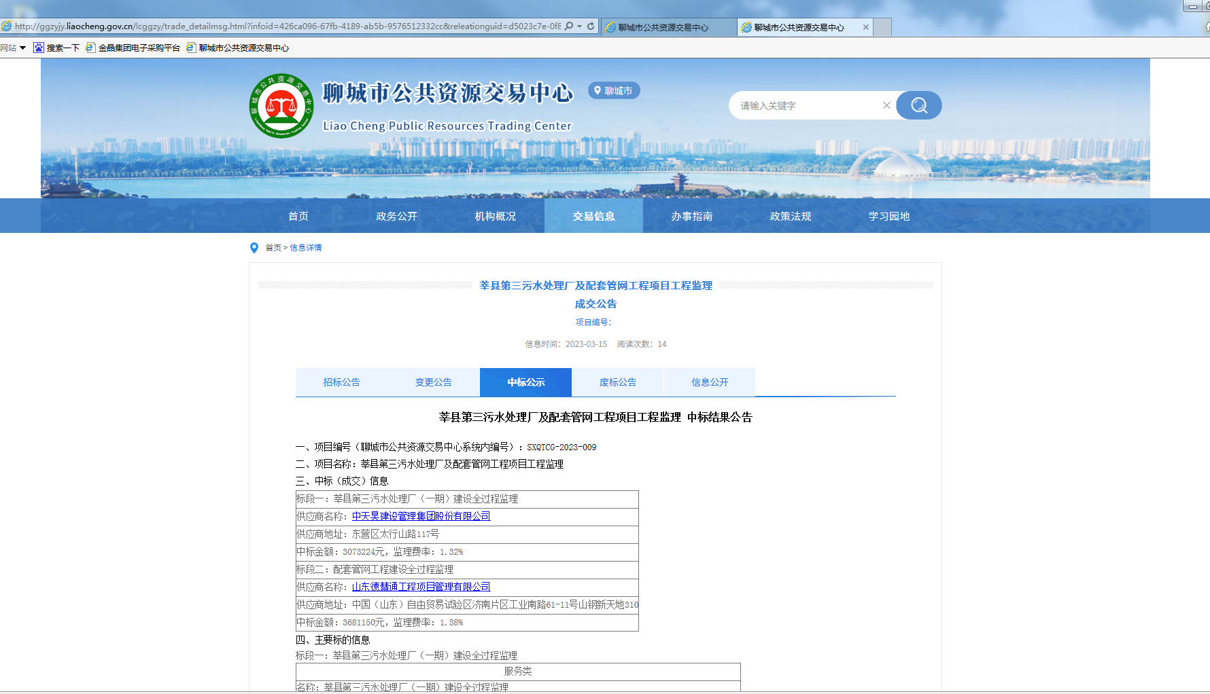The image size is (1210, 694).
Task: Click the Baidu 搜索一下 icon on the favorites bar
Action: [x=39, y=48]
